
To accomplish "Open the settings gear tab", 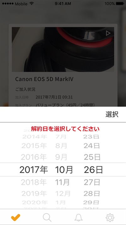I will pos(110,217).
